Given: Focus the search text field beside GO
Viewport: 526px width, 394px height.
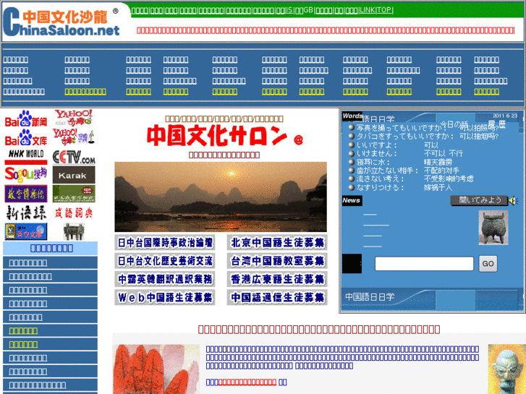Looking at the screenshot, I should point(424,264).
